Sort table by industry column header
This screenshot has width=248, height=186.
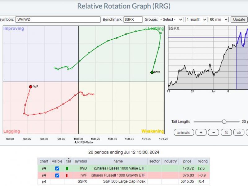(170, 161)
